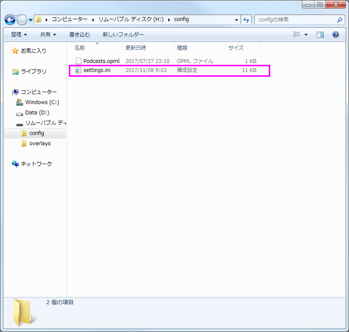Expand arrow after コンピューター in address bar

coord(93,20)
